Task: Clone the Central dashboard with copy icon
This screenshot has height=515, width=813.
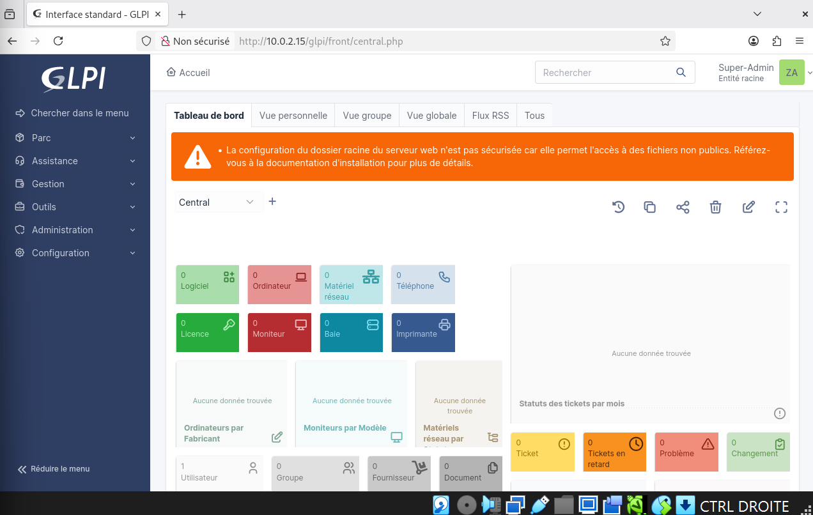Action: (x=649, y=207)
